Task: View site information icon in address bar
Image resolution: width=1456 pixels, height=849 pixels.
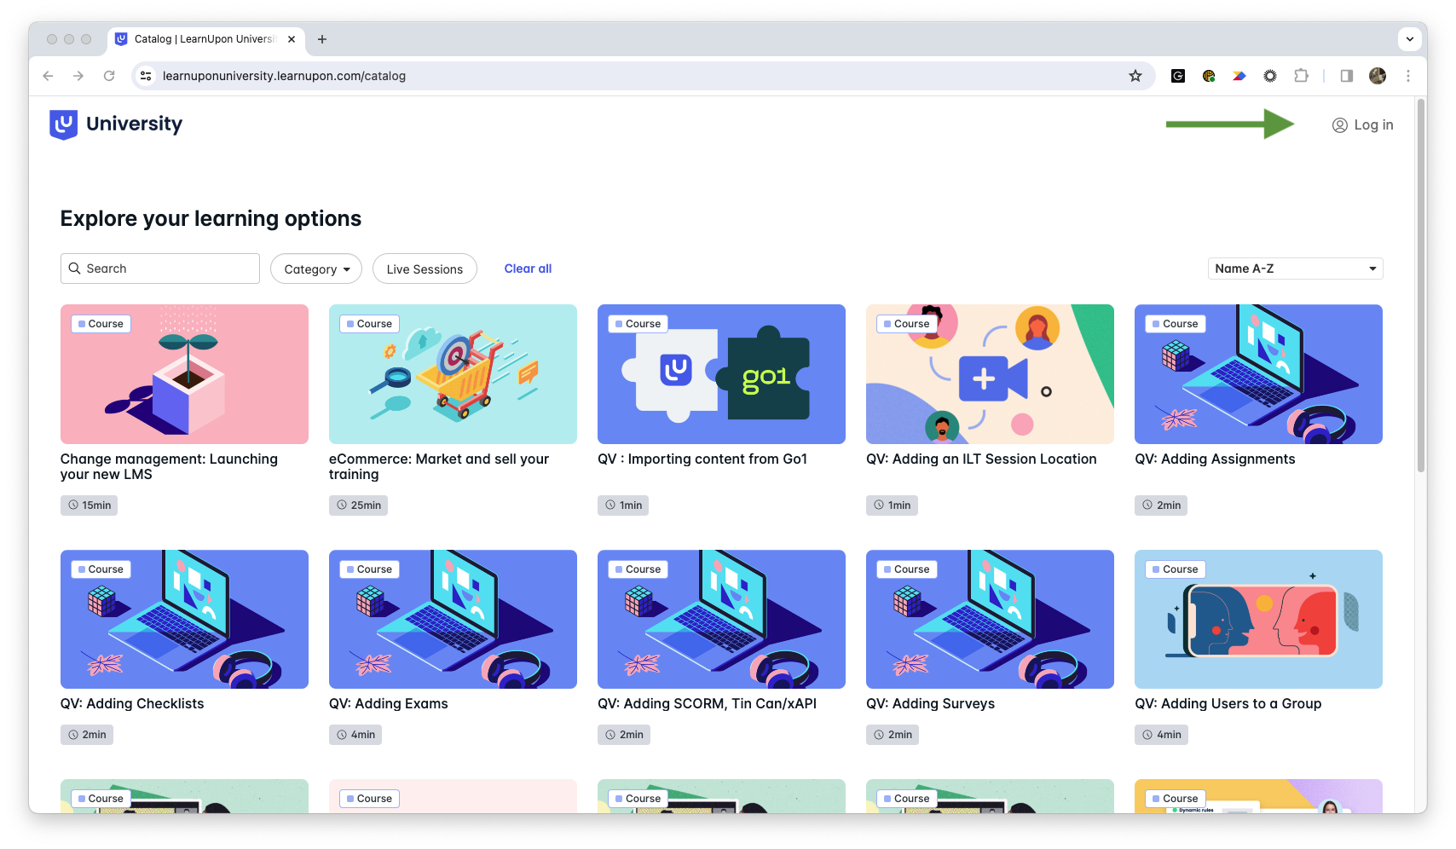Action: (146, 76)
